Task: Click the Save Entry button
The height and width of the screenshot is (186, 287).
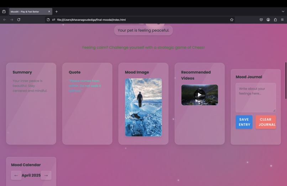Action: tap(244, 122)
